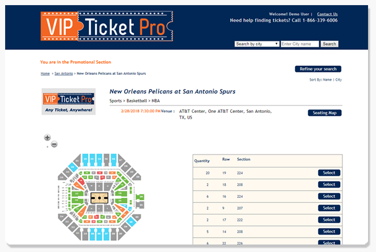The height and width of the screenshot is (252, 376).
Task: Open the Seating Map button
Action: tap(325, 113)
